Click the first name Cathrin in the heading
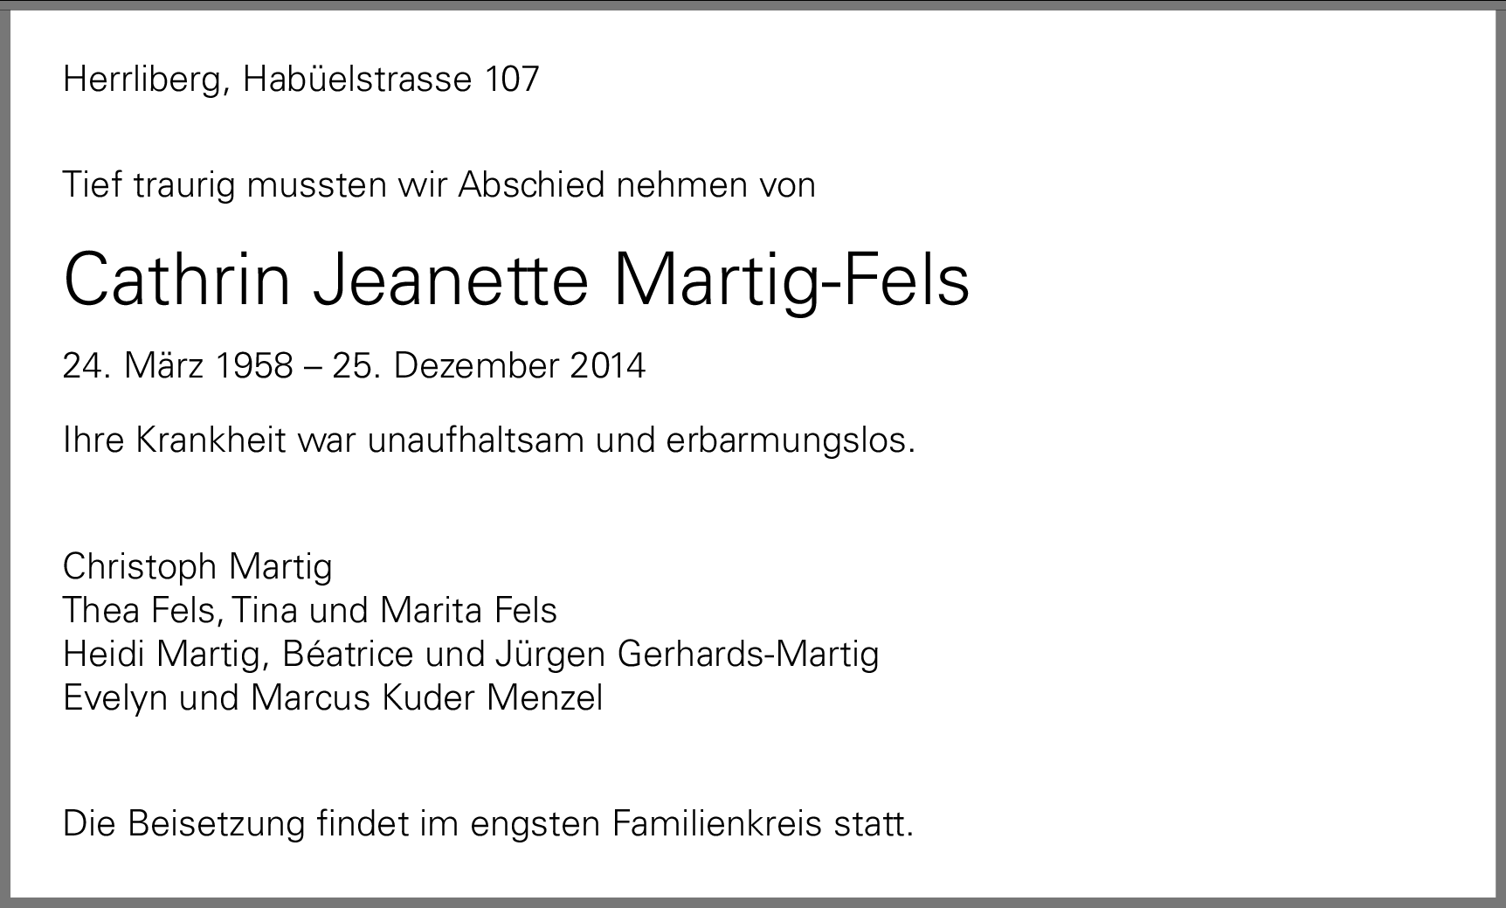Screen dimensions: 1506x908 (176, 280)
